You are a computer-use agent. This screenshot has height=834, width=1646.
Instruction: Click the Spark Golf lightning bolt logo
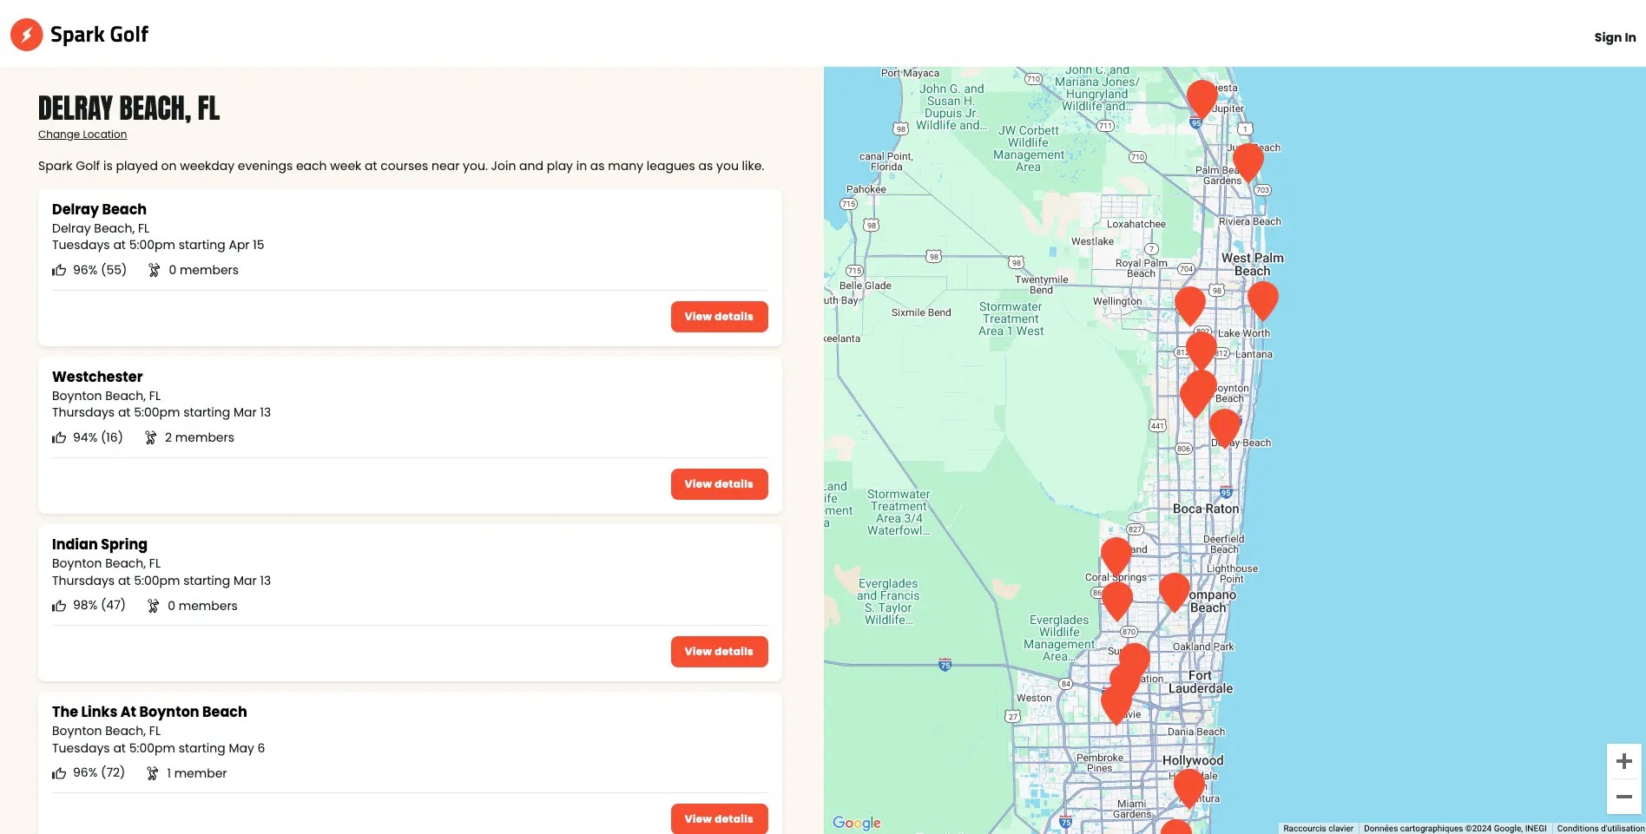[26, 35]
